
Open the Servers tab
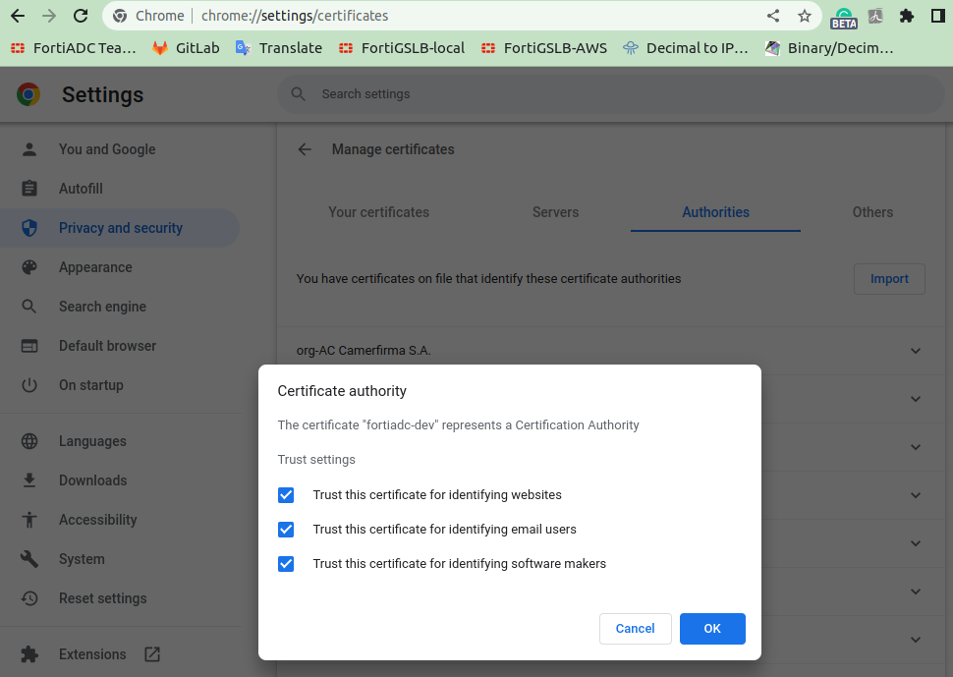click(555, 212)
